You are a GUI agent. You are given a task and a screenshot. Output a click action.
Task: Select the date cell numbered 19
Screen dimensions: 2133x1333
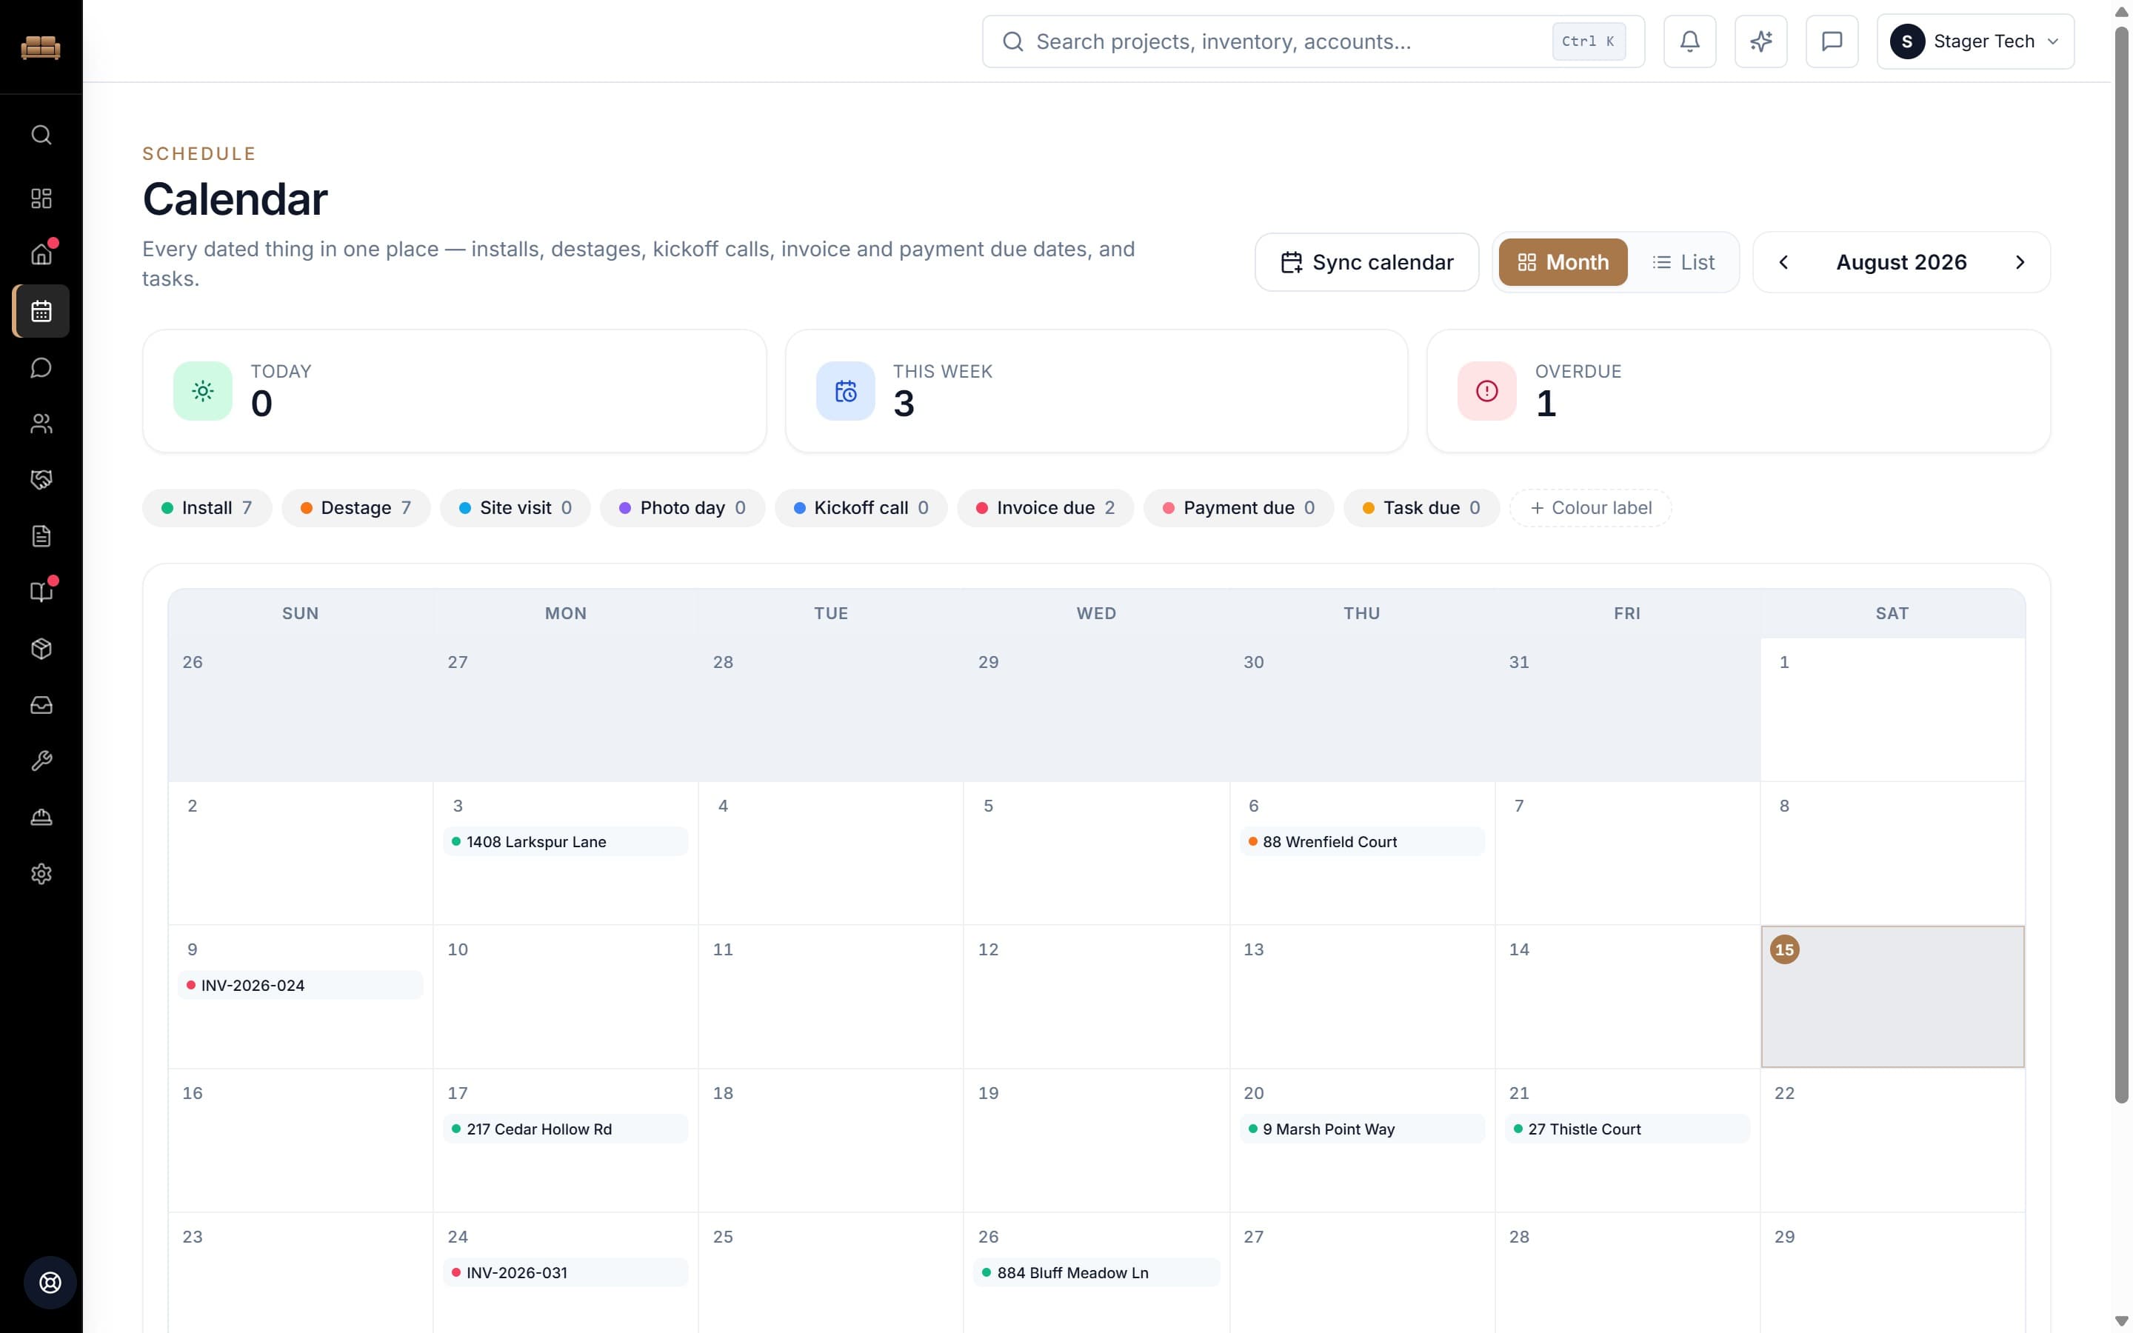(1095, 1140)
